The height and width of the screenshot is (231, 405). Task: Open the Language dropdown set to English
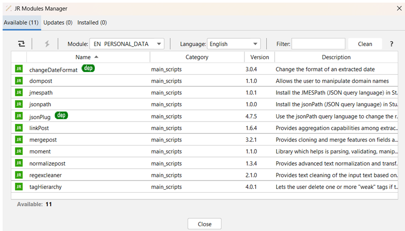(x=233, y=44)
